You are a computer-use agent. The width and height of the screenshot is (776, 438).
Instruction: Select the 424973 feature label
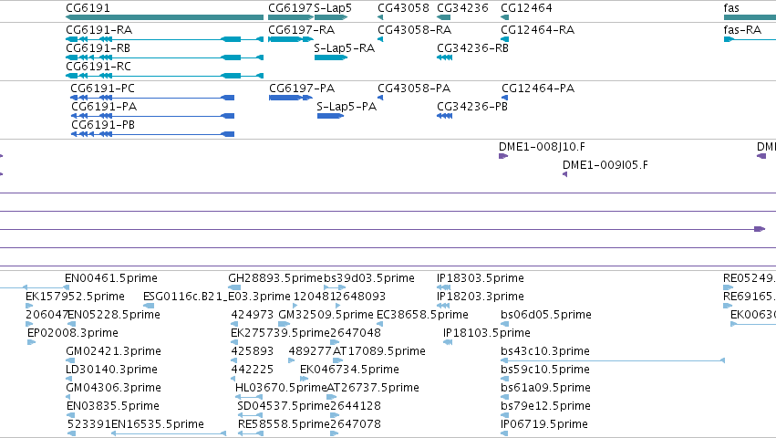click(x=253, y=315)
